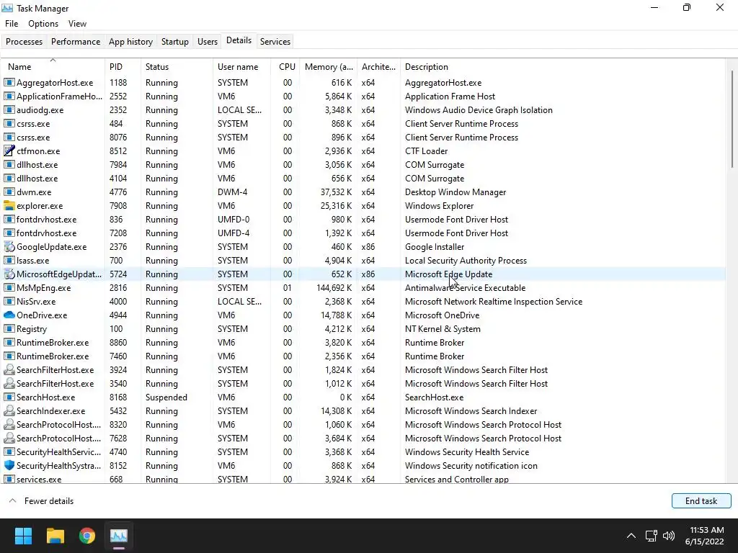This screenshot has height=553, width=738.
Task: Select fontdrvhost.exe with PID 7208
Action: (363, 233)
